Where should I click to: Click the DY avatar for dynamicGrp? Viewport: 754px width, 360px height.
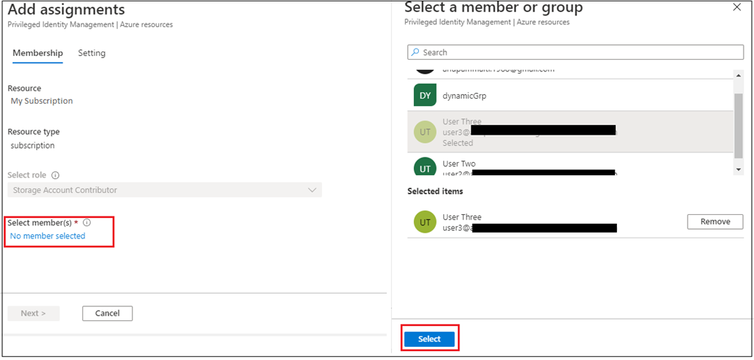[x=425, y=95]
